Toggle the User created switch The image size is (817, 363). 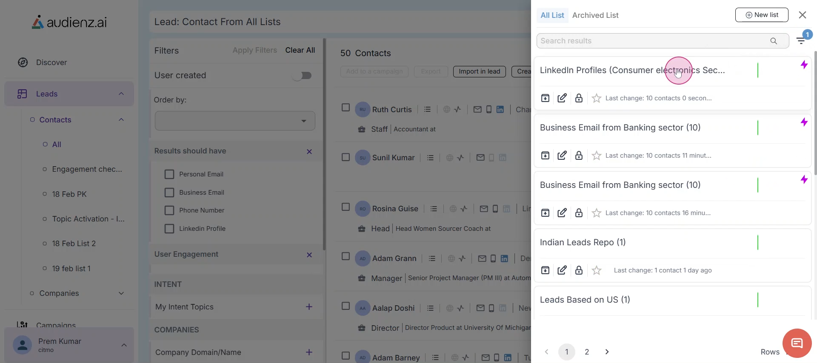click(302, 76)
